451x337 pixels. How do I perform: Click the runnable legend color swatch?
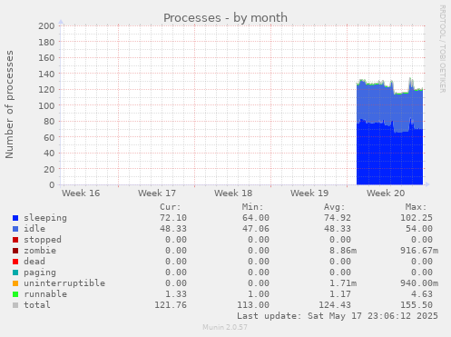15,294
